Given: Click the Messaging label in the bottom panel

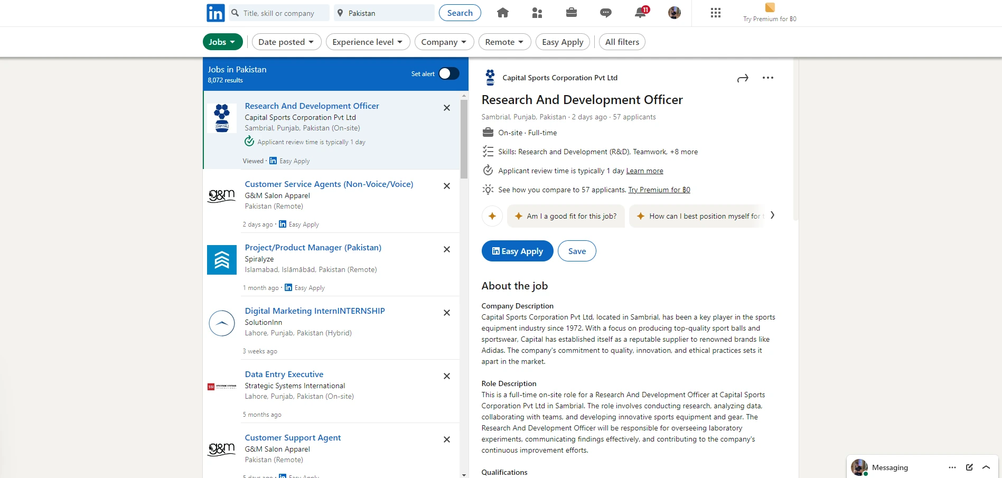Looking at the screenshot, I should click(889, 467).
